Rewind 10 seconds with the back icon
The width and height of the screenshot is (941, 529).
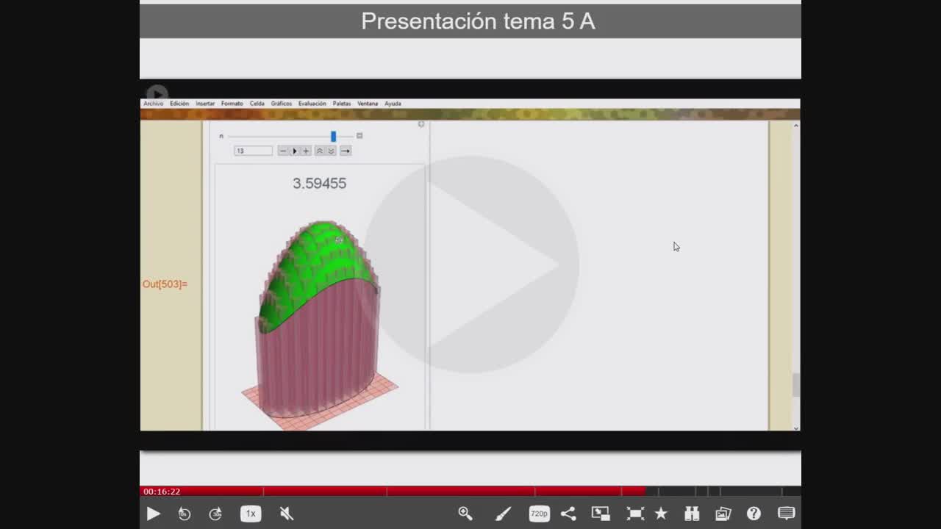pos(184,514)
